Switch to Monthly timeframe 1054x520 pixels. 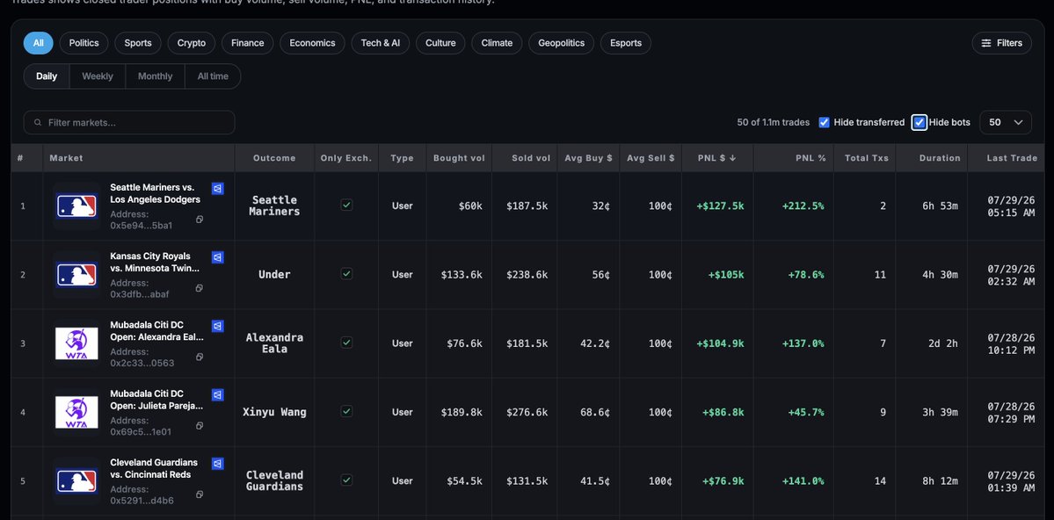(x=156, y=76)
